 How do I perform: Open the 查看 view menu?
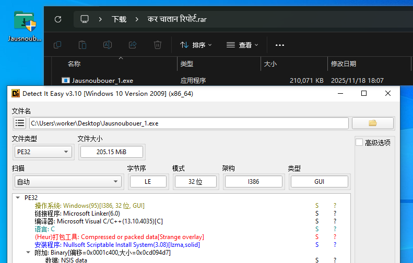click(x=242, y=45)
